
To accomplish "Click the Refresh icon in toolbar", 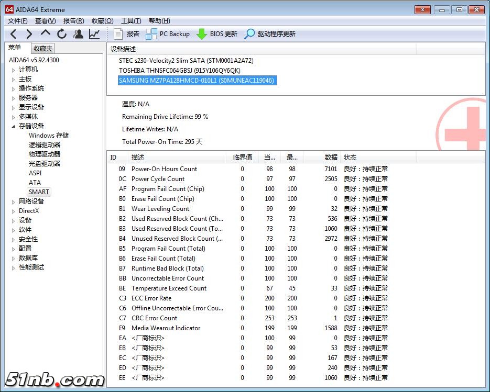I will [x=62, y=34].
